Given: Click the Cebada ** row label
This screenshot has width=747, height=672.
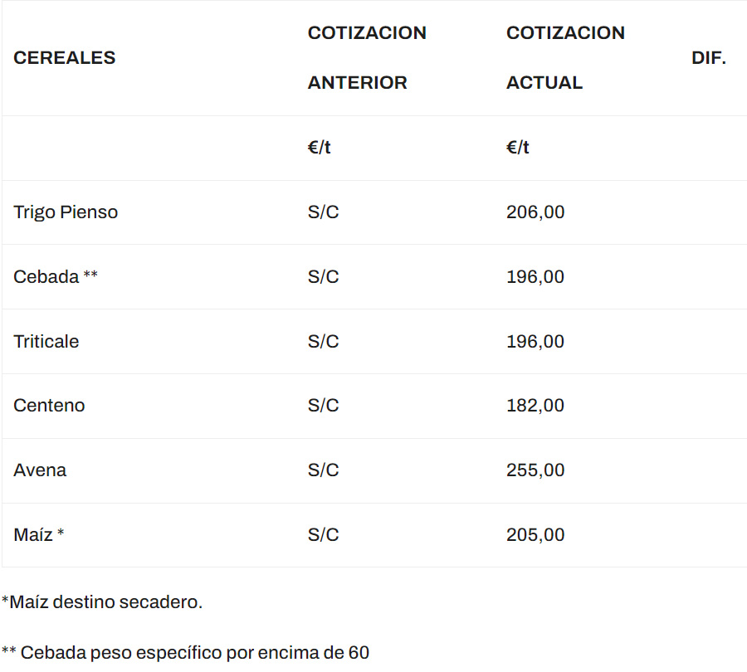Looking at the screenshot, I should [56, 277].
